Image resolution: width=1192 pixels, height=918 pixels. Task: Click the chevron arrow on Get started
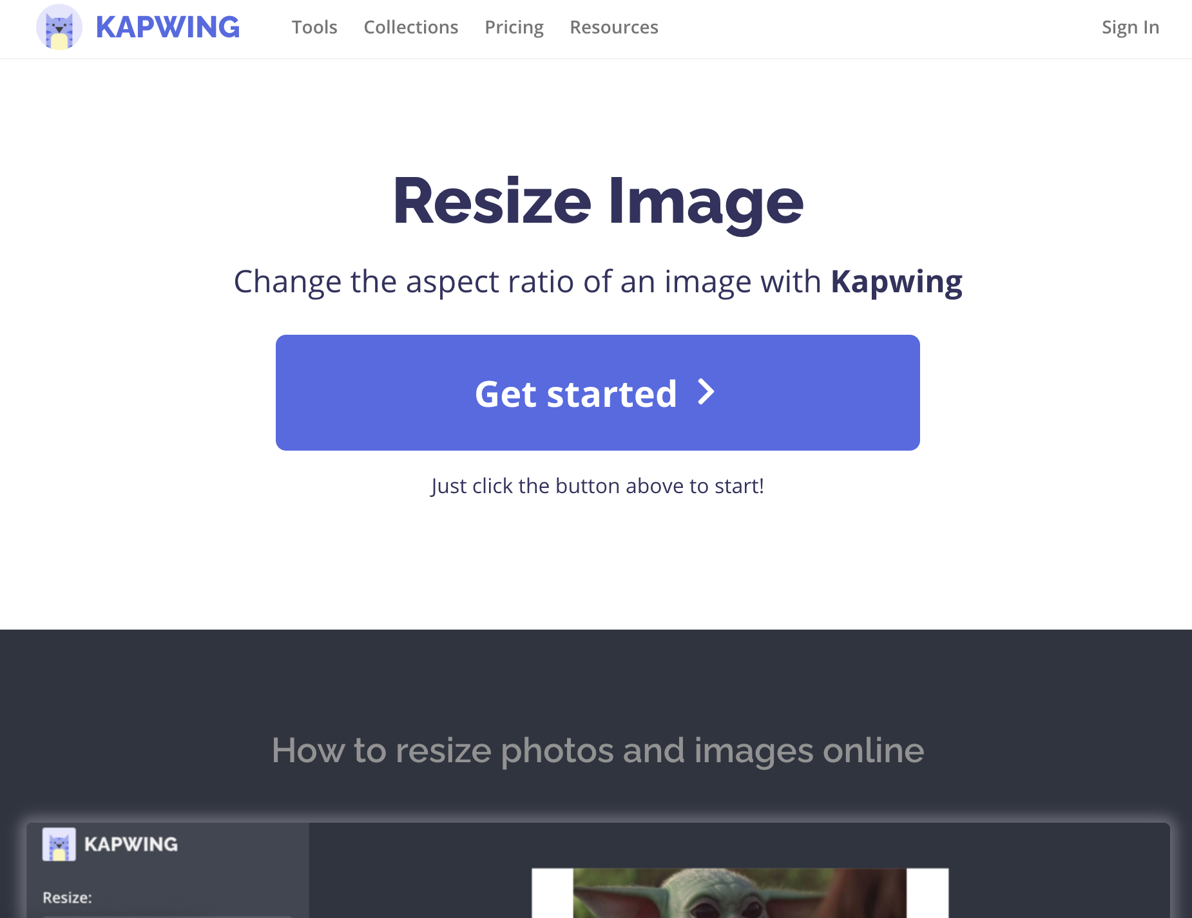point(707,392)
